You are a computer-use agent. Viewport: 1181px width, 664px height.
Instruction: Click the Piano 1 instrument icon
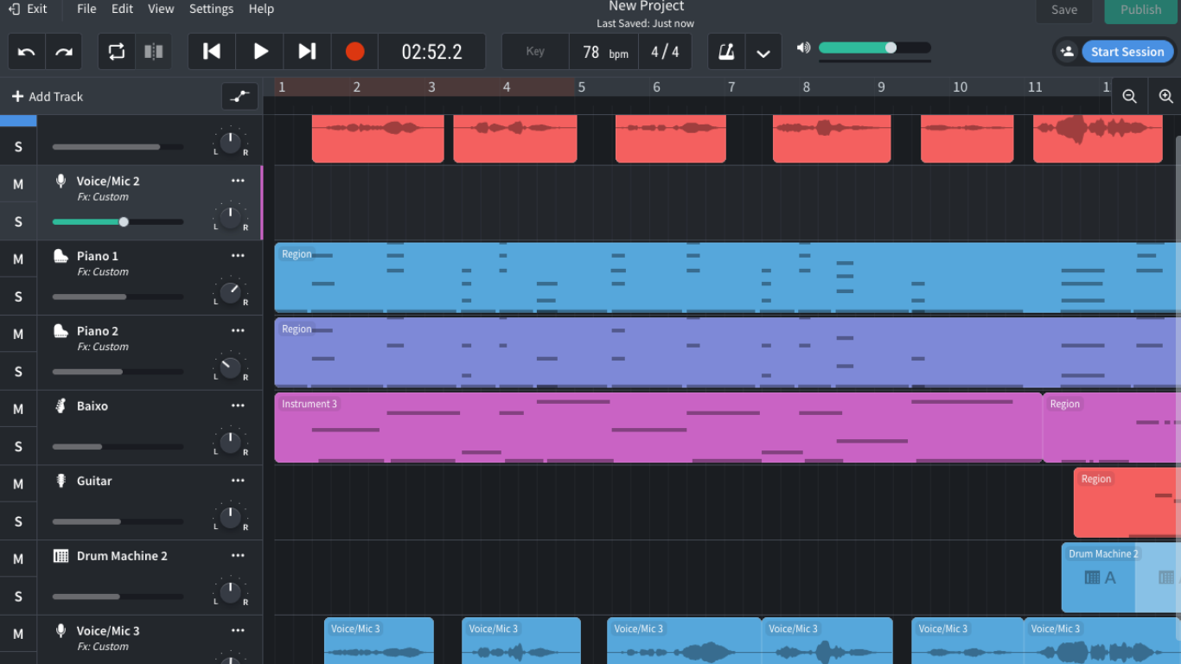click(x=61, y=256)
